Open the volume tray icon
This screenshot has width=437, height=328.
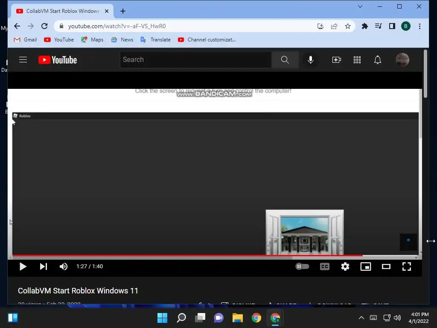(397, 318)
